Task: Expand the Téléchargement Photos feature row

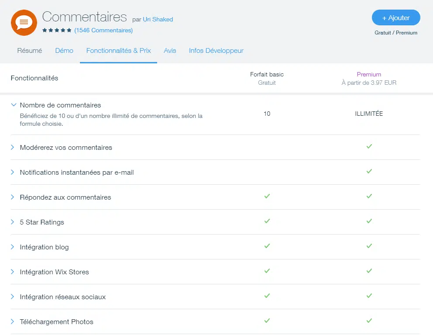Action: point(13,322)
